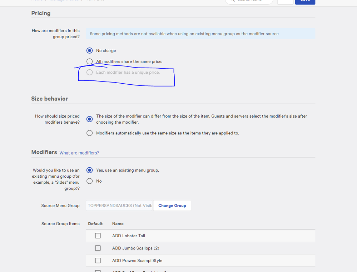Choose Modifiers automatically use the same size

[x=89, y=133]
